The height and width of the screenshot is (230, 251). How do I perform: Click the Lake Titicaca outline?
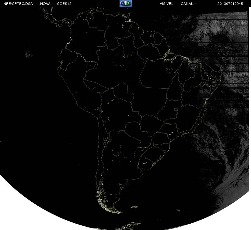click(x=100, y=110)
